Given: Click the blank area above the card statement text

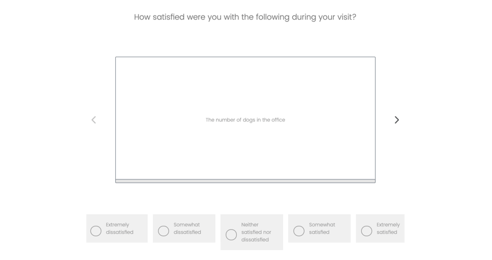Looking at the screenshot, I should tap(245, 87).
